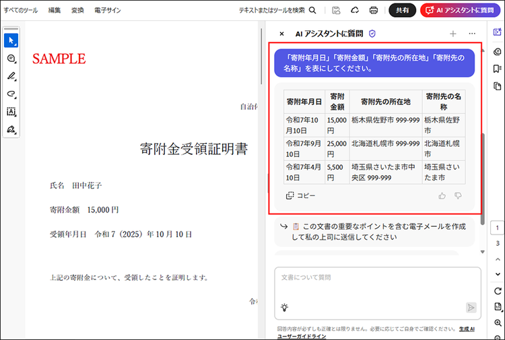Click the cloud upload icon
Viewport: 505px width, 340px height.
click(x=355, y=10)
